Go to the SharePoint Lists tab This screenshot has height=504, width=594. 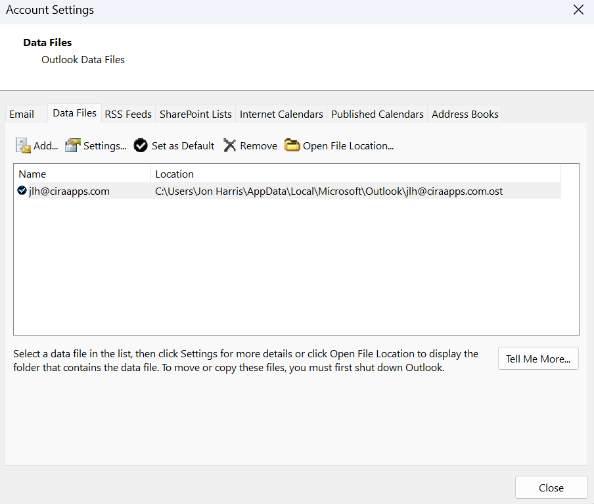coord(195,114)
